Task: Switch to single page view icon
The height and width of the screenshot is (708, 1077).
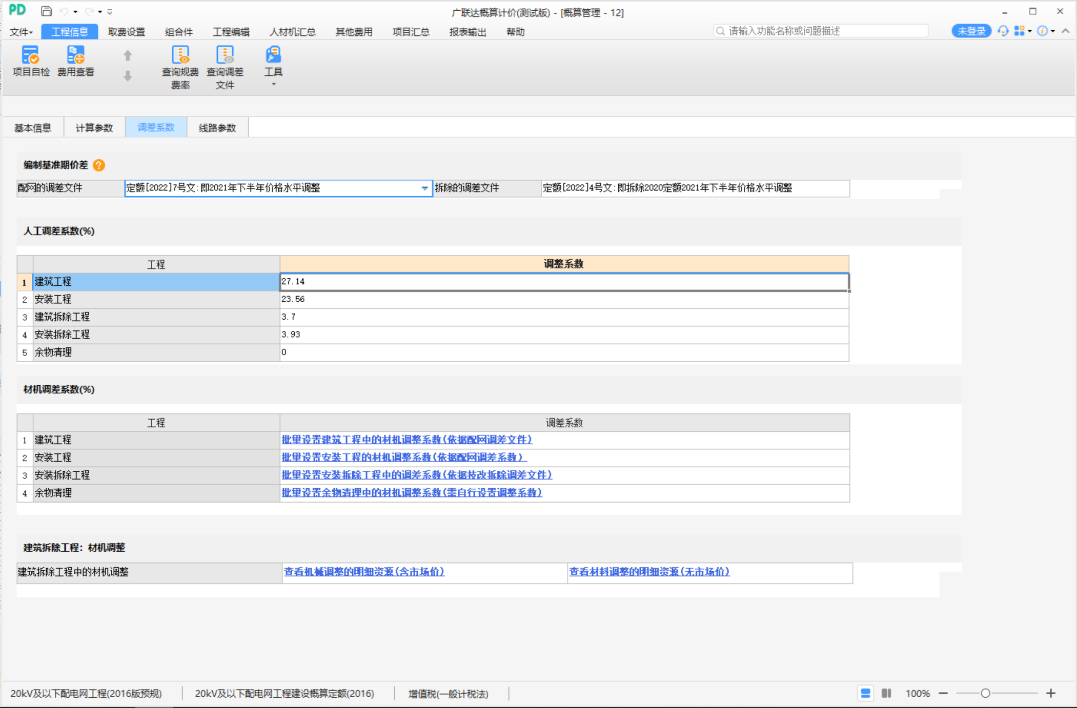Action: (865, 693)
